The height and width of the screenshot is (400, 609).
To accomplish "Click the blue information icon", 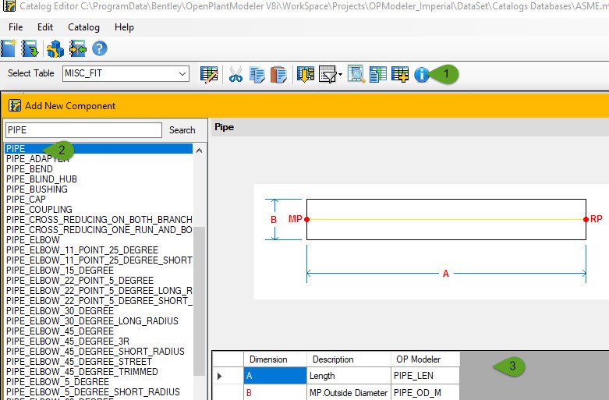I will tap(421, 75).
